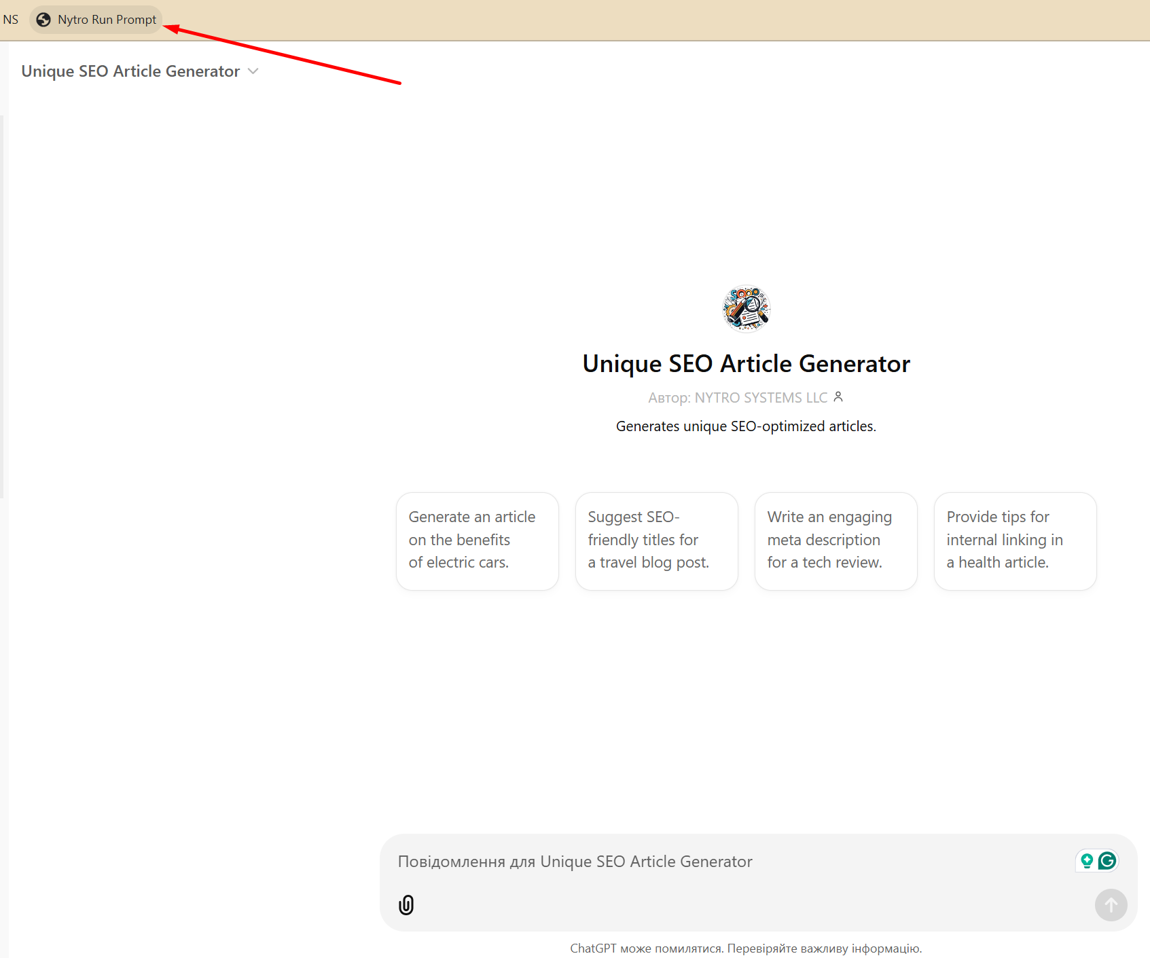1150x958 pixels.
Task: Expand the chevron next to the top-left GPT name
Action: (x=253, y=71)
